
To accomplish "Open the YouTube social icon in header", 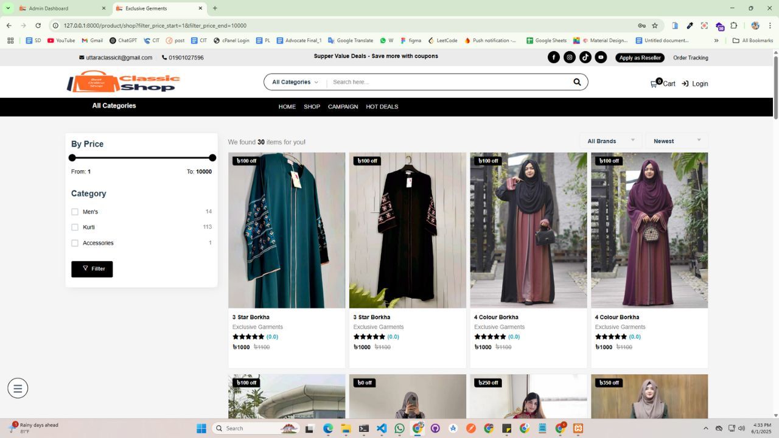I will 601,57.
